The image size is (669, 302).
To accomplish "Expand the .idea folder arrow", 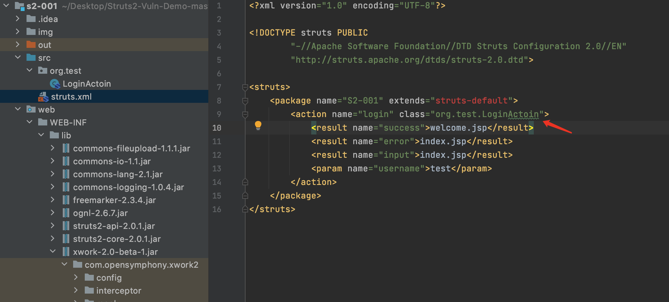I will pyautogui.click(x=18, y=18).
